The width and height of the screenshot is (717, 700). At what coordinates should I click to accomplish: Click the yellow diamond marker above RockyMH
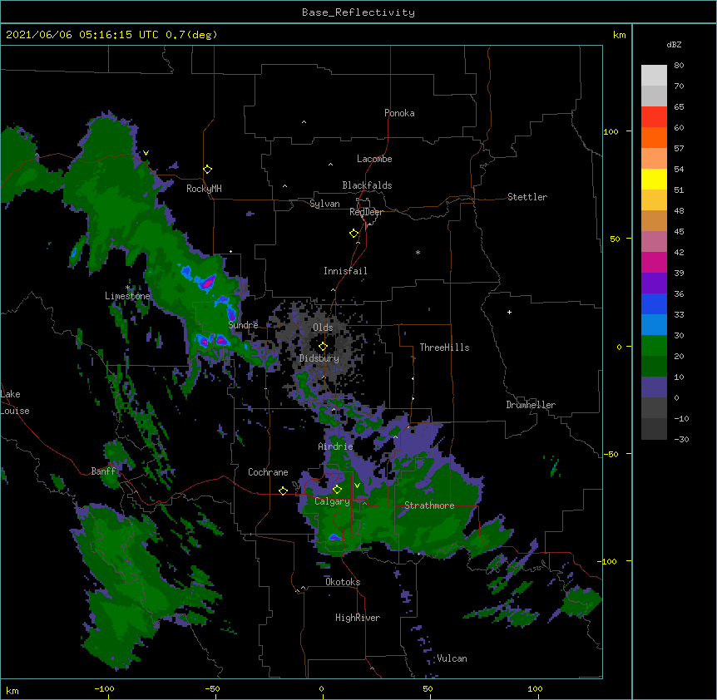207,170
